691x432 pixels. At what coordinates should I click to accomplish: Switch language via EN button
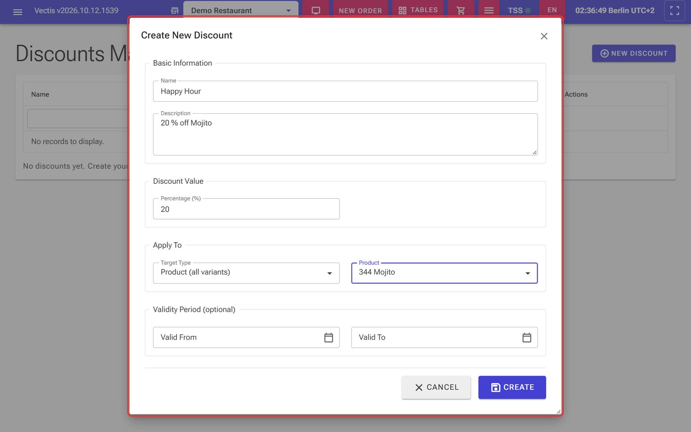[552, 10]
